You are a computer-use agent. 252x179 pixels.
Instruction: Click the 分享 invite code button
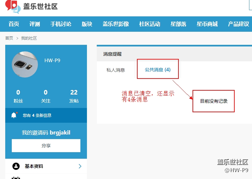(46, 146)
